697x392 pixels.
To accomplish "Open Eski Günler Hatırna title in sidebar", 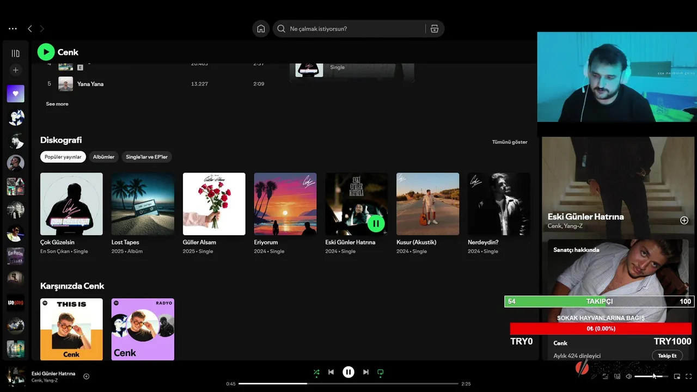I will 586,217.
